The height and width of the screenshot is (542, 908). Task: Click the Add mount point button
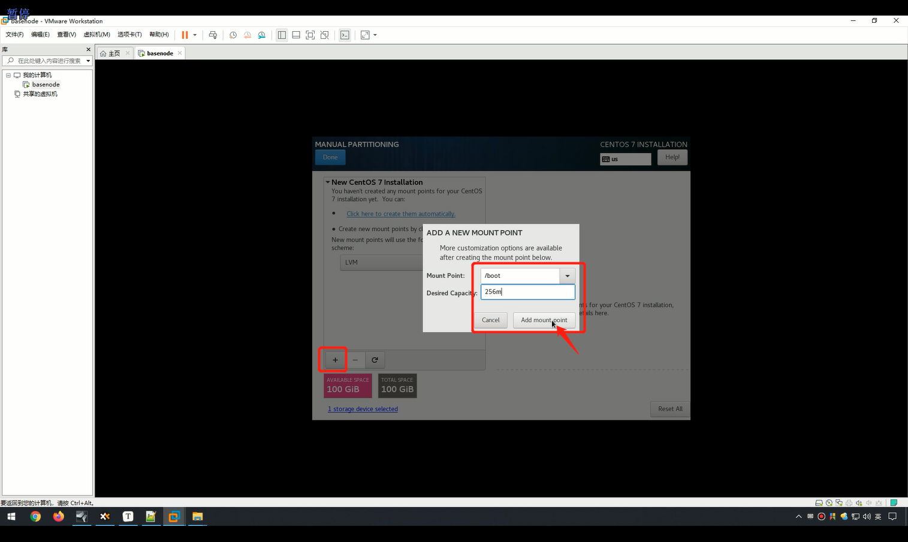[x=544, y=320]
